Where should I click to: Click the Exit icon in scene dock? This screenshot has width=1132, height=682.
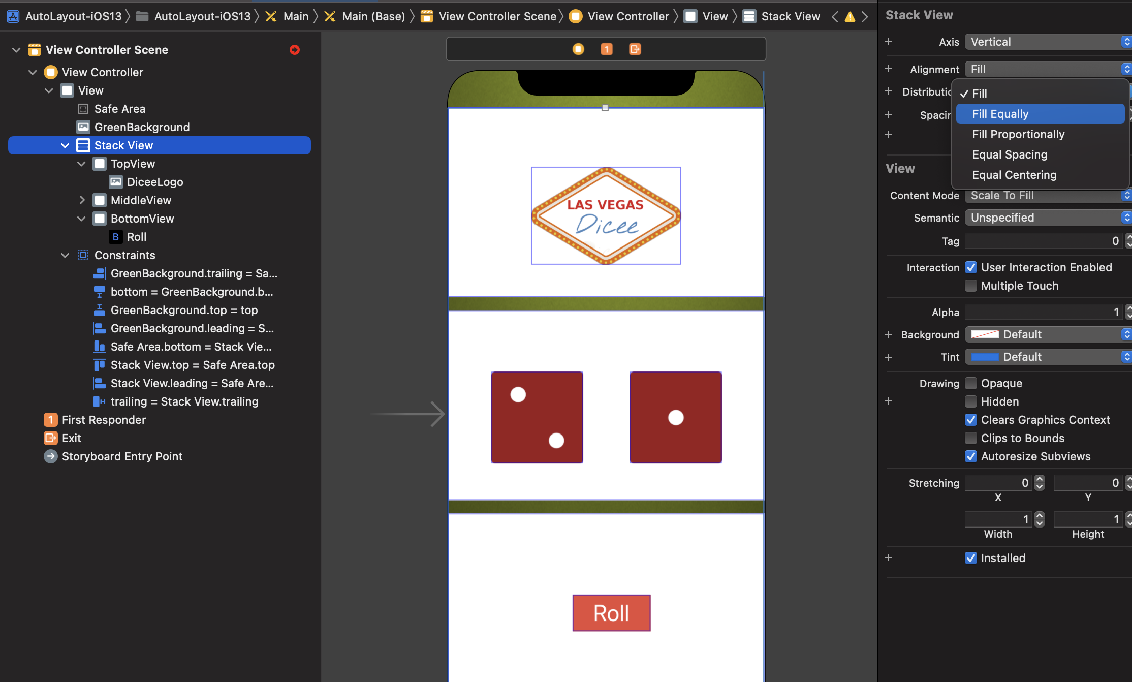tap(635, 49)
